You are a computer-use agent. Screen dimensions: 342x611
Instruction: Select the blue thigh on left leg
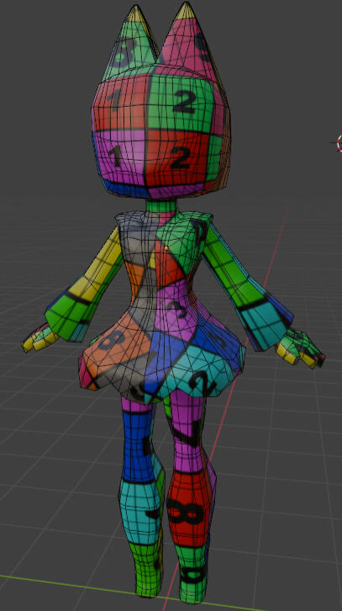point(137,444)
